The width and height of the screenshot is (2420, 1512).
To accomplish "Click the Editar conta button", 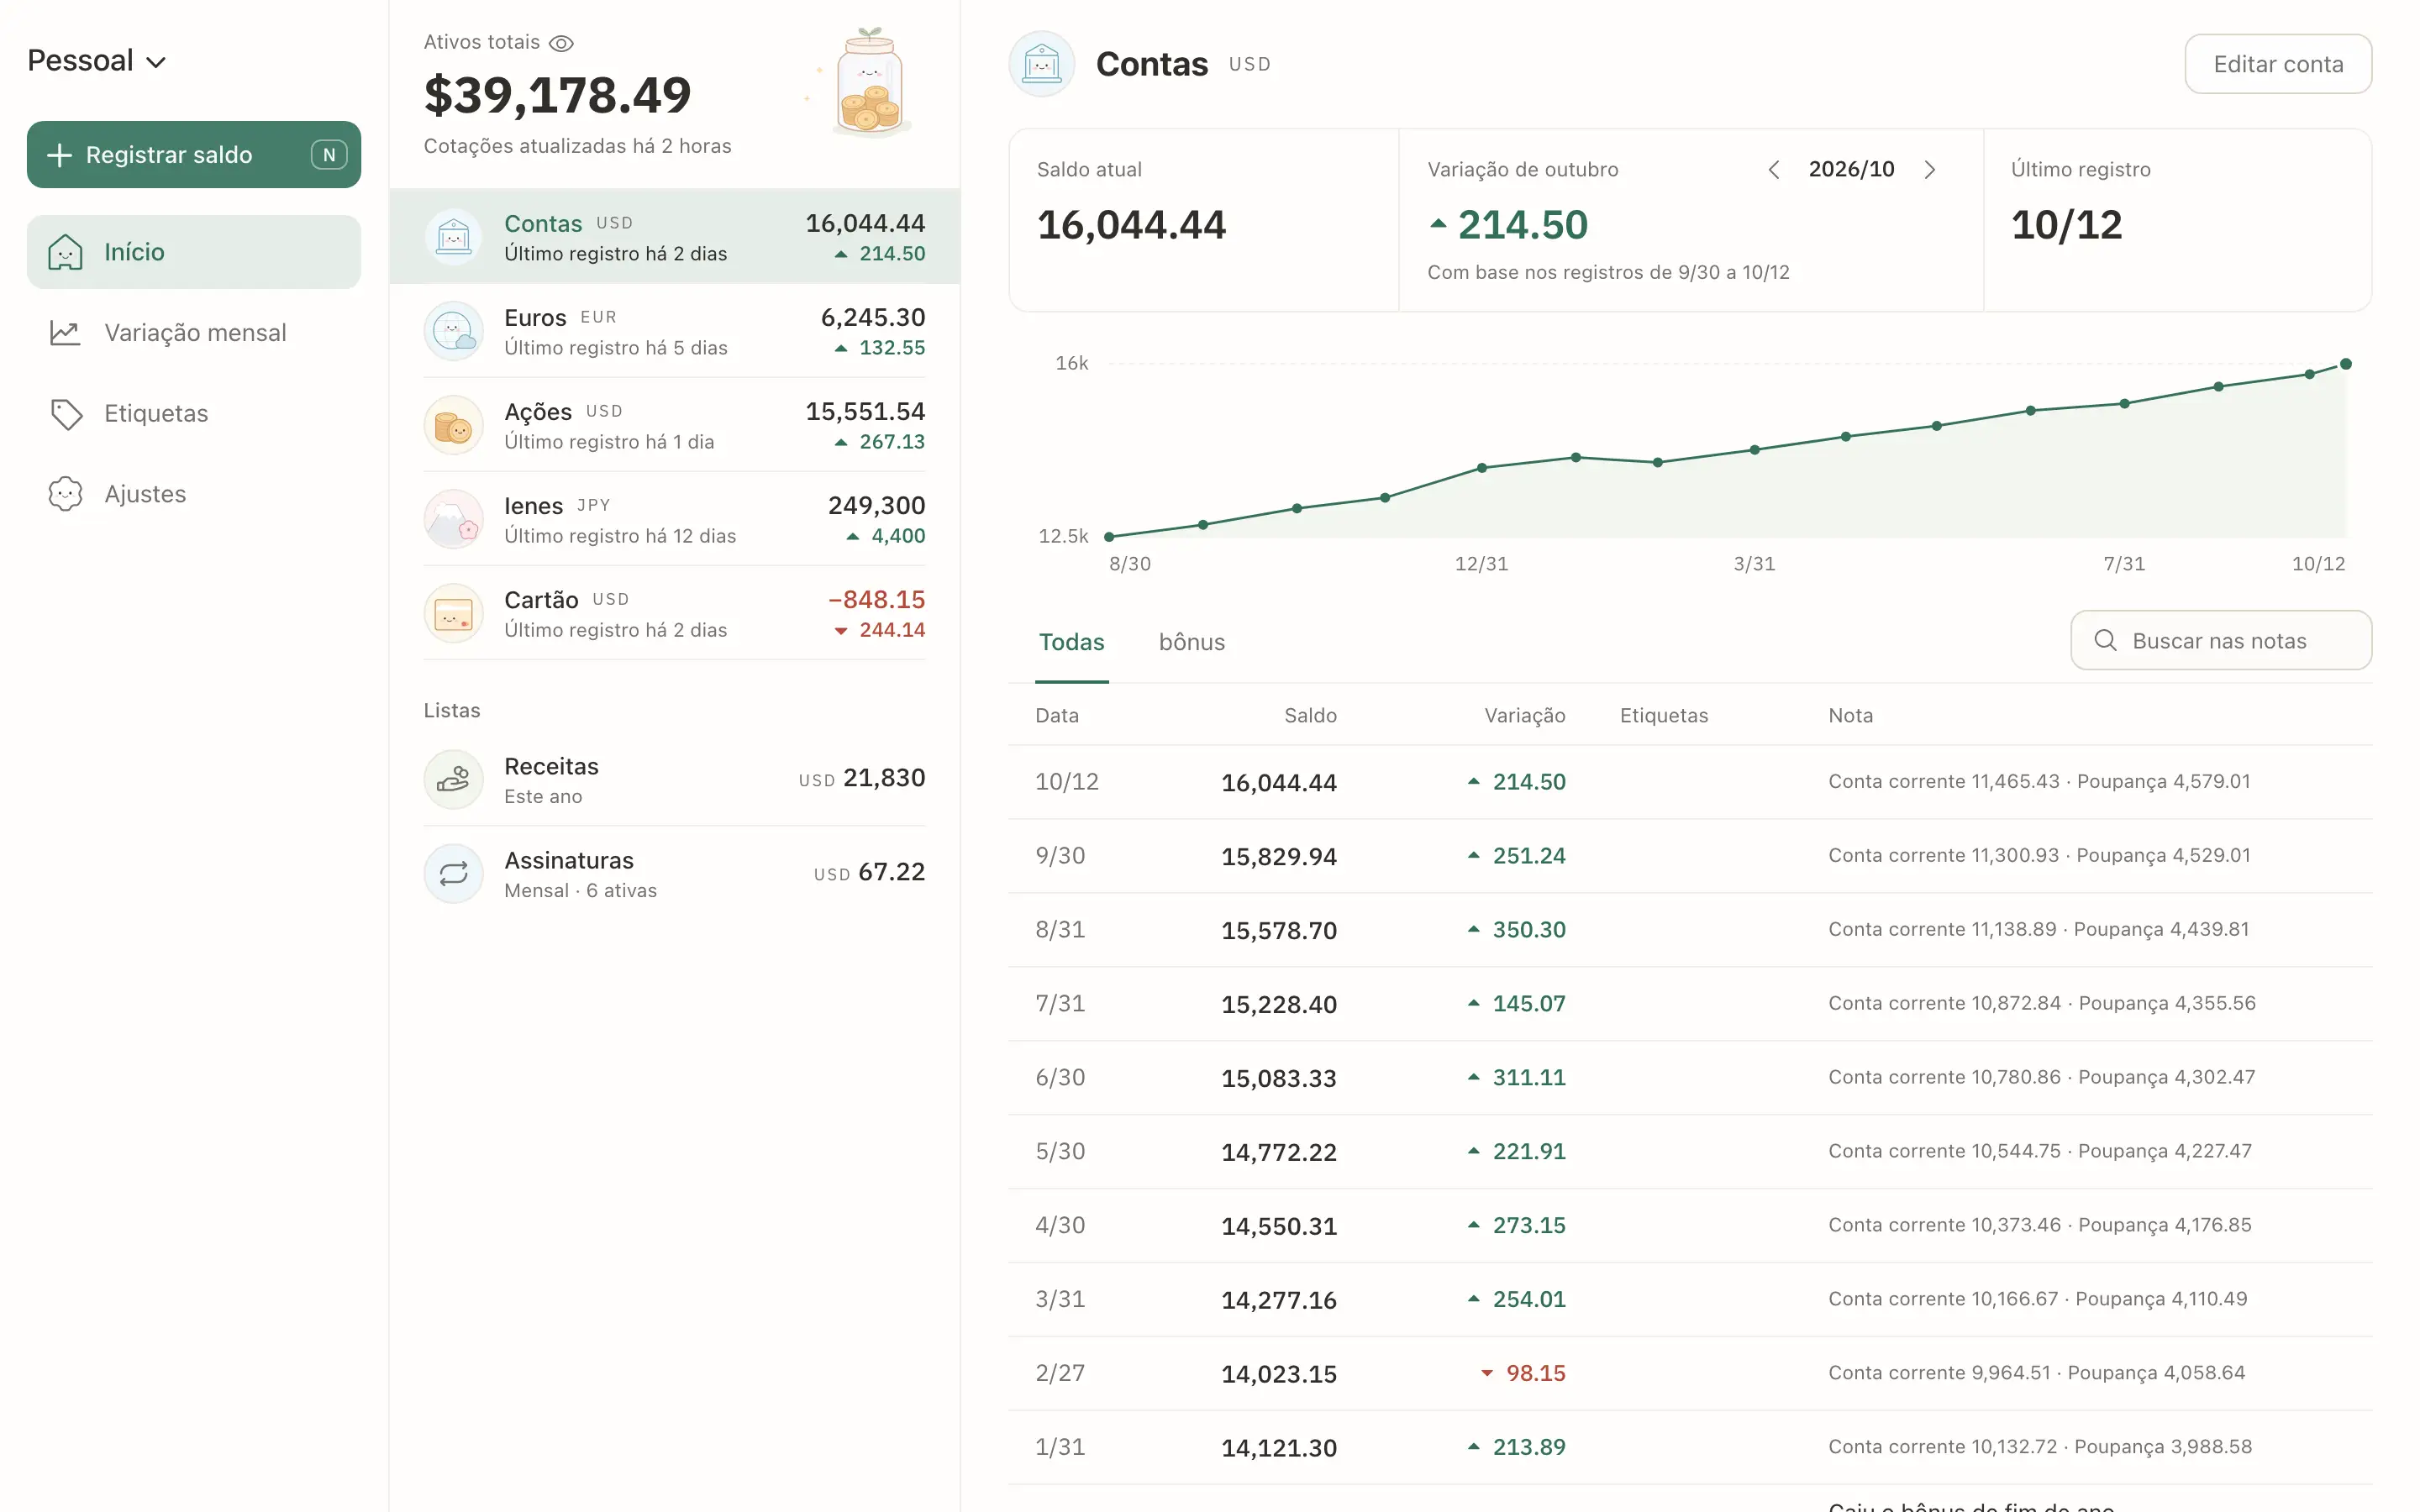I will point(2278,64).
